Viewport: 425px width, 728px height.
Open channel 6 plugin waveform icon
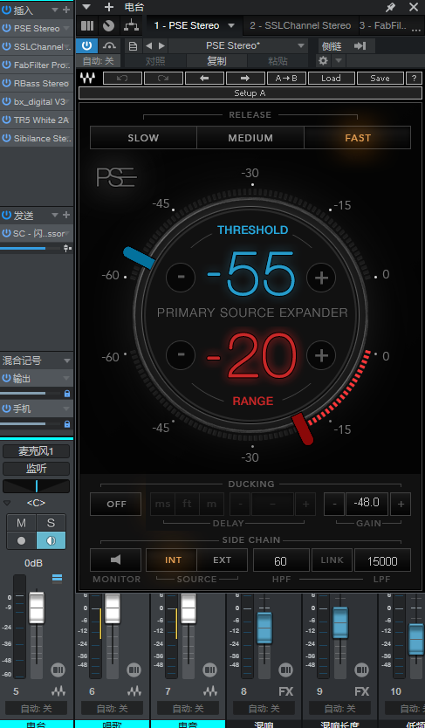tap(134, 690)
